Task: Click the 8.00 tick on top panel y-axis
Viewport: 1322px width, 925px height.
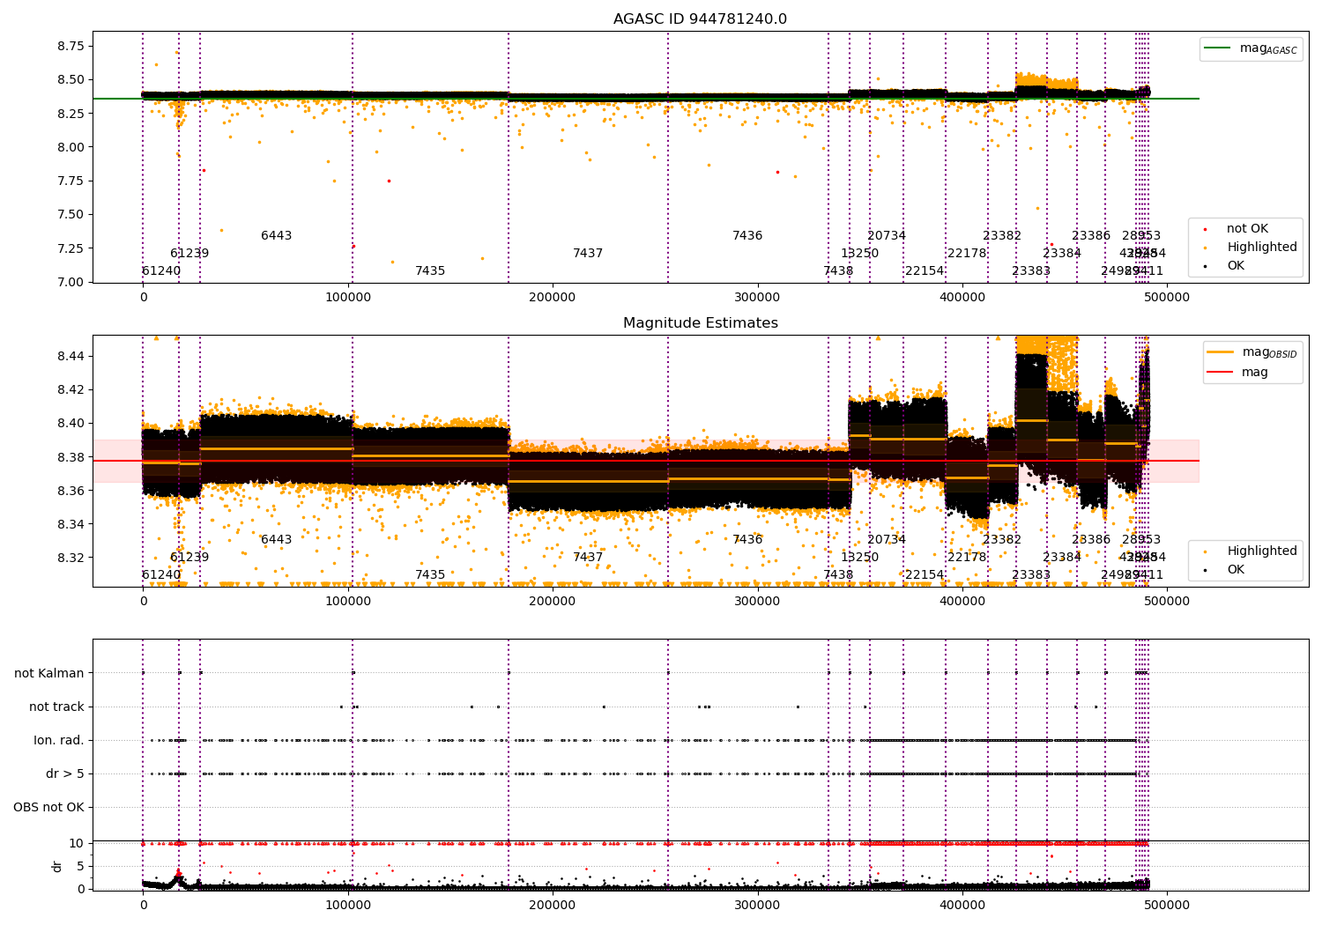Action: [71, 147]
